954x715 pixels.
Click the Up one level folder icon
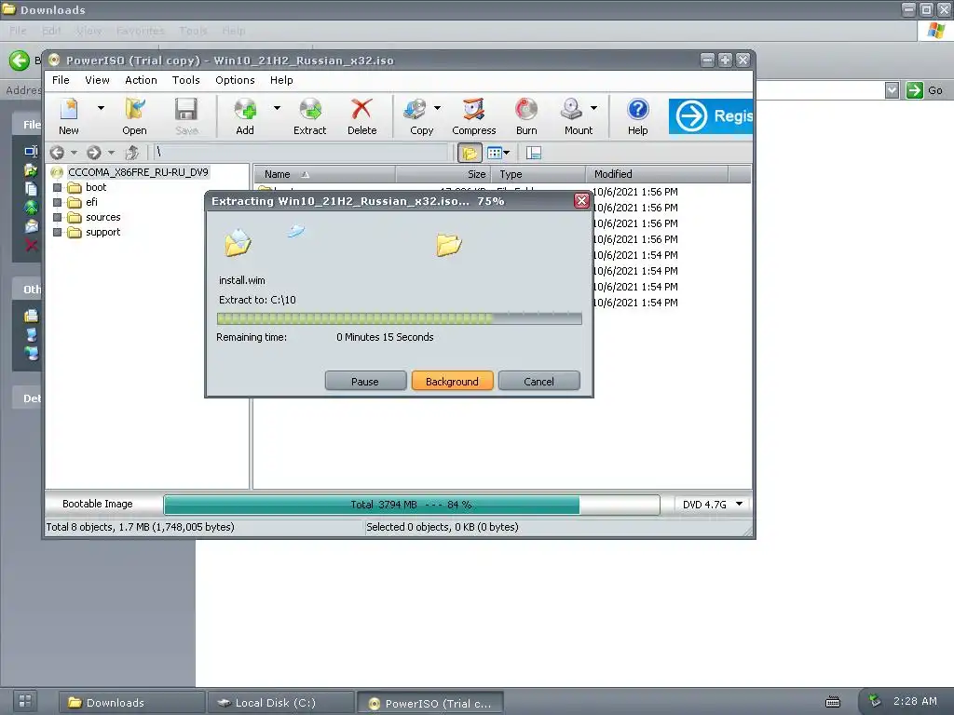click(x=132, y=153)
